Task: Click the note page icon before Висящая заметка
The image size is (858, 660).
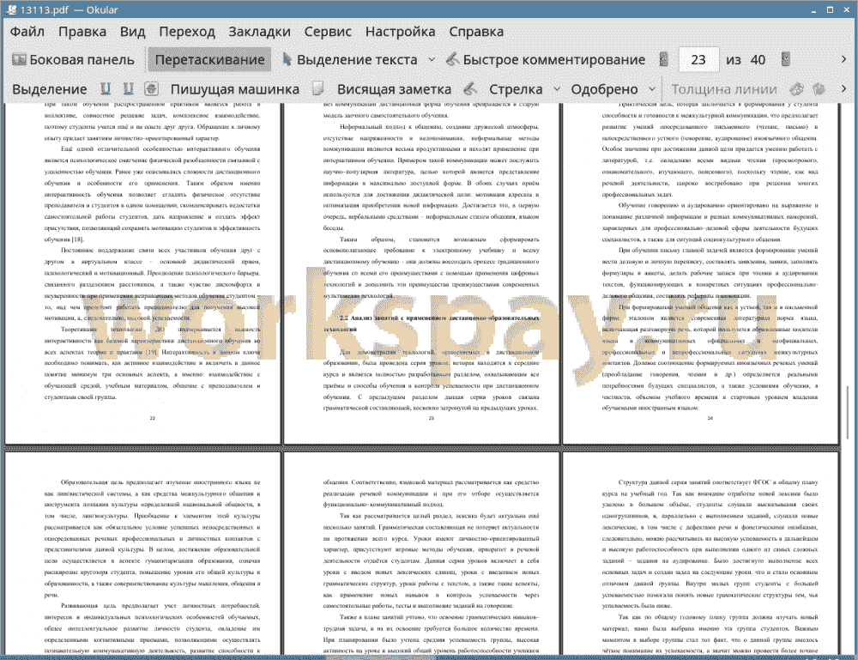Action: pyautogui.click(x=318, y=88)
